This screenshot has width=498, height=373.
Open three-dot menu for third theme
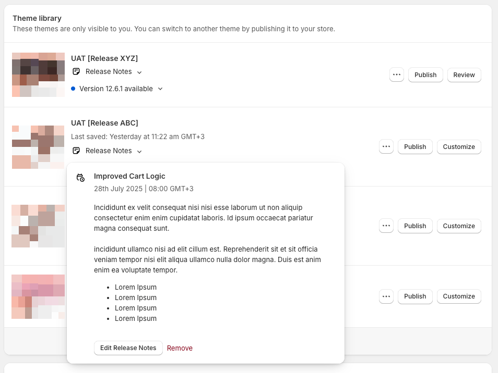point(386,226)
